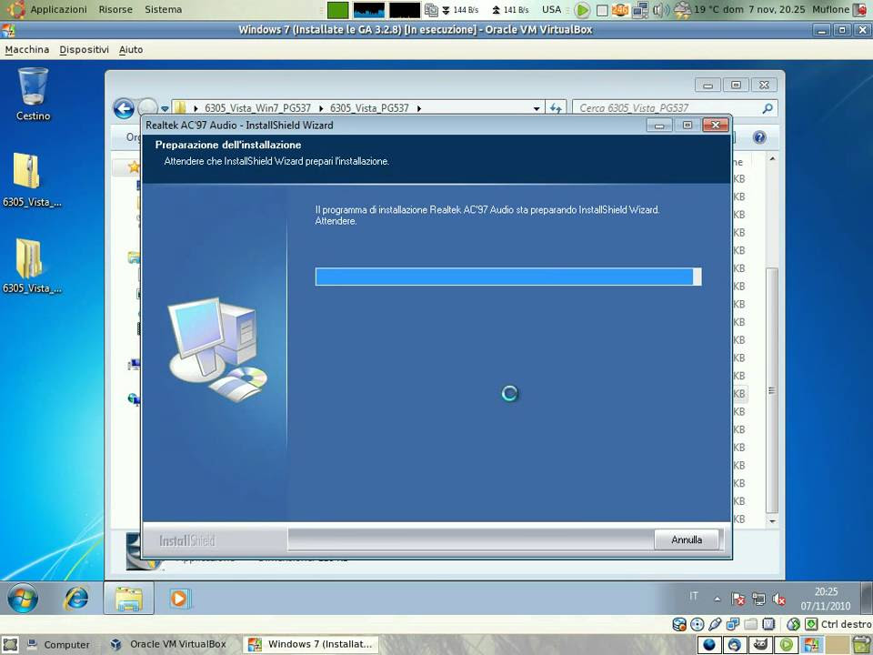Click scrollbar up arrow in Explorer
873x655 pixels.
coord(772,159)
